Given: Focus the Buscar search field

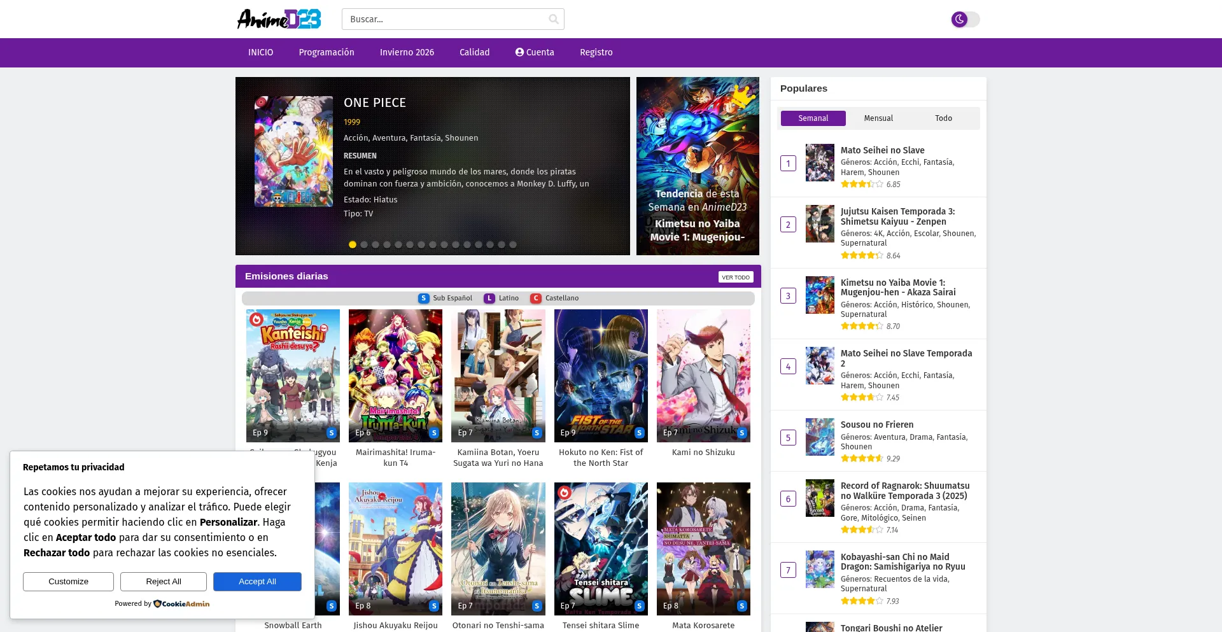Looking at the screenshot, I should [453, 19].
